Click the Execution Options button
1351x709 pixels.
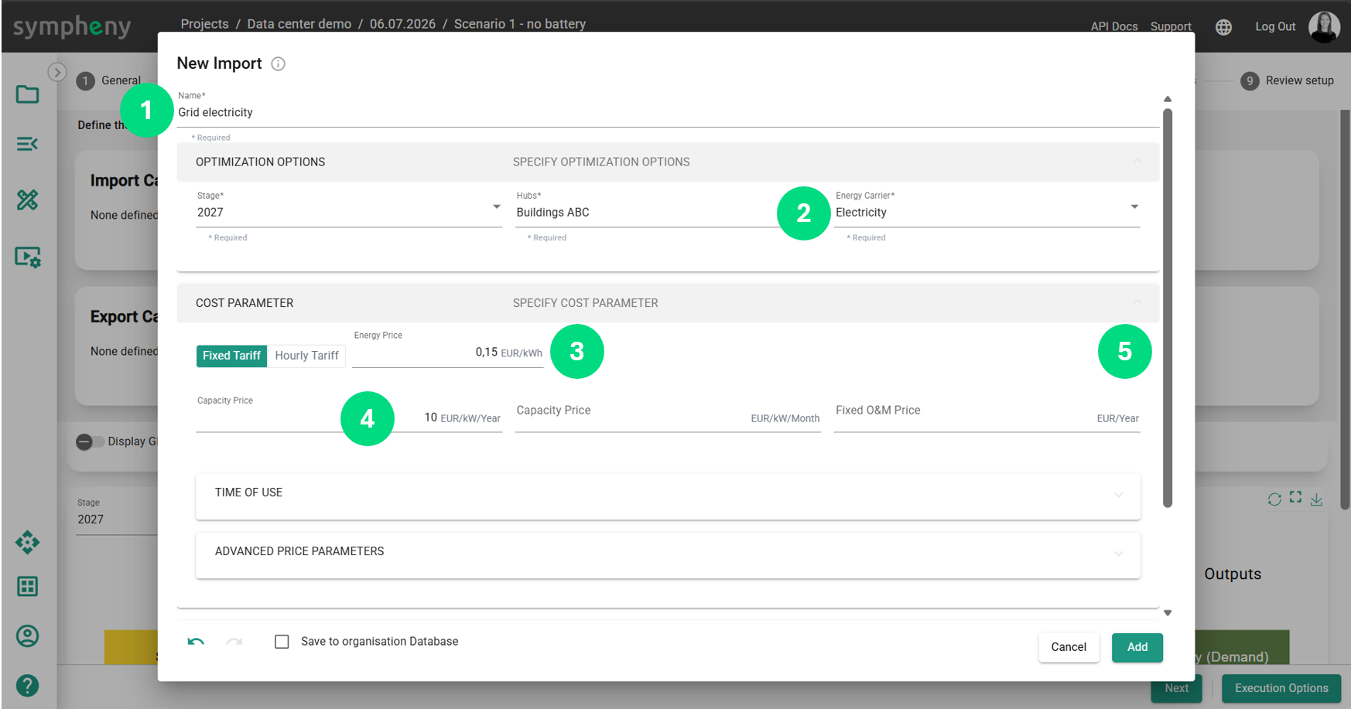(x=1281, y=688)
